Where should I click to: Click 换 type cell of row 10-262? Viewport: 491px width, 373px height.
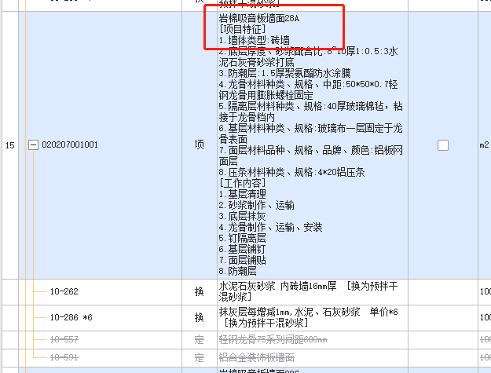tap(200, 292)
